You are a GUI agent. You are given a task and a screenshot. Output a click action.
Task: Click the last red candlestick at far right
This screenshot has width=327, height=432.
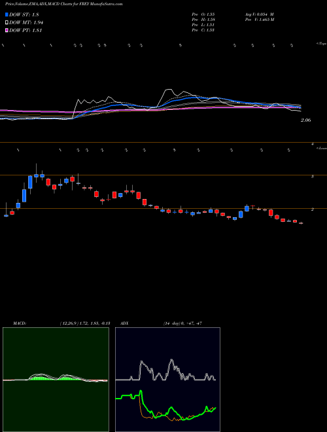(x=301, y=223)
